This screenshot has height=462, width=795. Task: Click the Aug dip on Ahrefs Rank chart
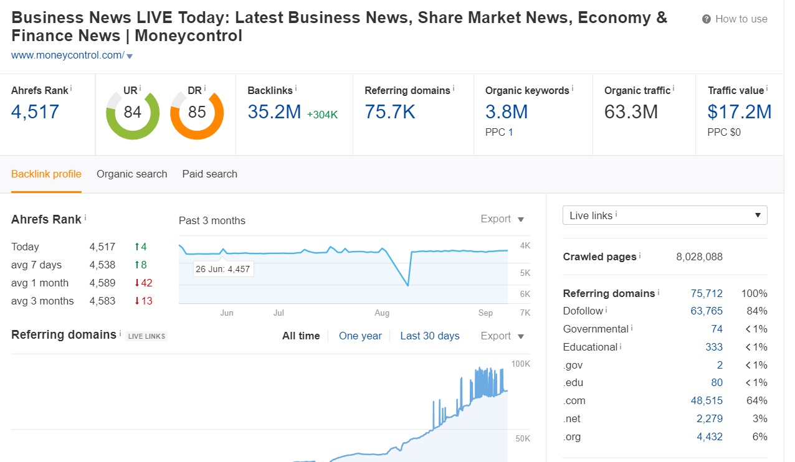point(407,285)
